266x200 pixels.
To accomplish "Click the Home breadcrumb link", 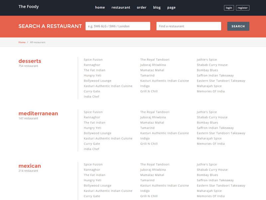I will (x=22, y=42).
